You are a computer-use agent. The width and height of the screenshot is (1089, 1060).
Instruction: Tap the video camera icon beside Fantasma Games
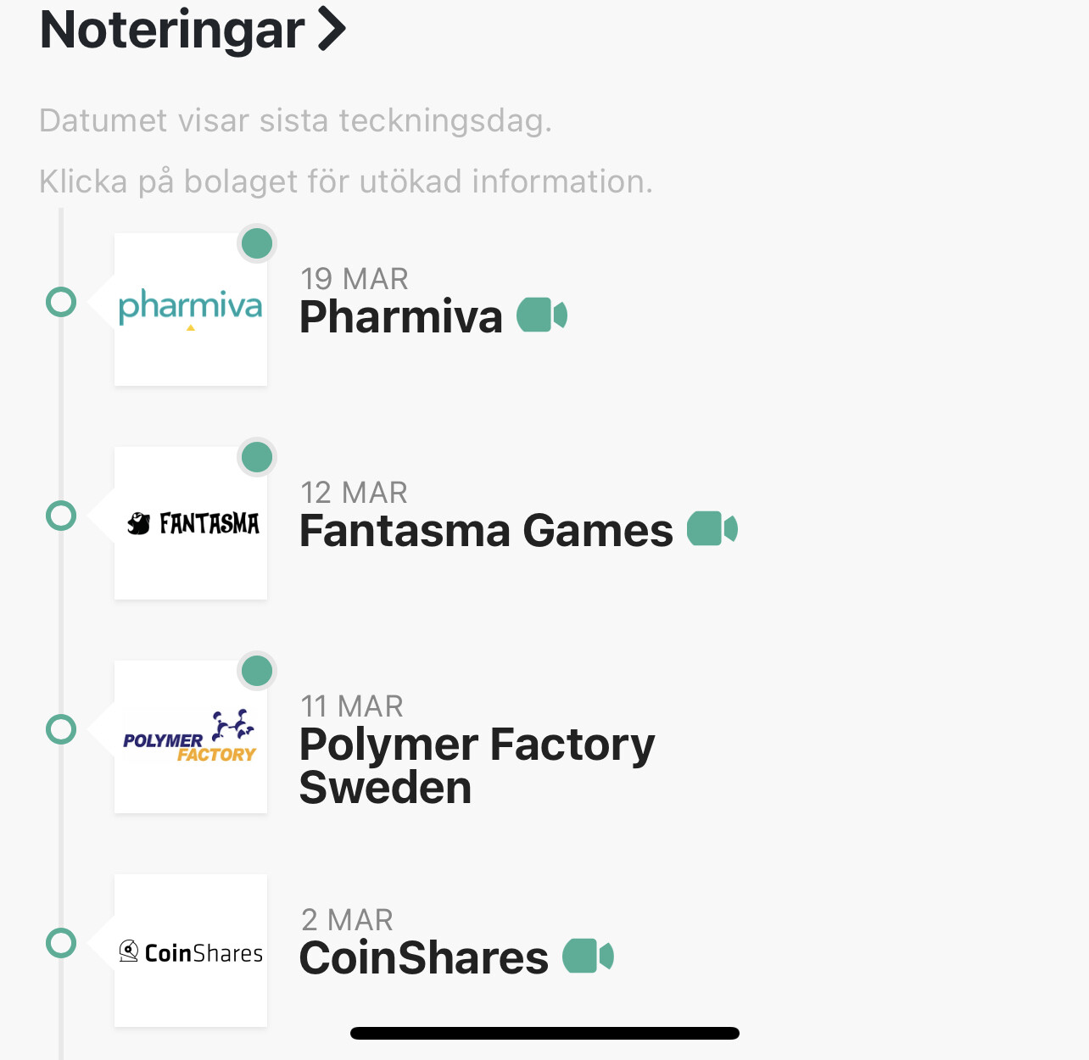pos(712,529)
